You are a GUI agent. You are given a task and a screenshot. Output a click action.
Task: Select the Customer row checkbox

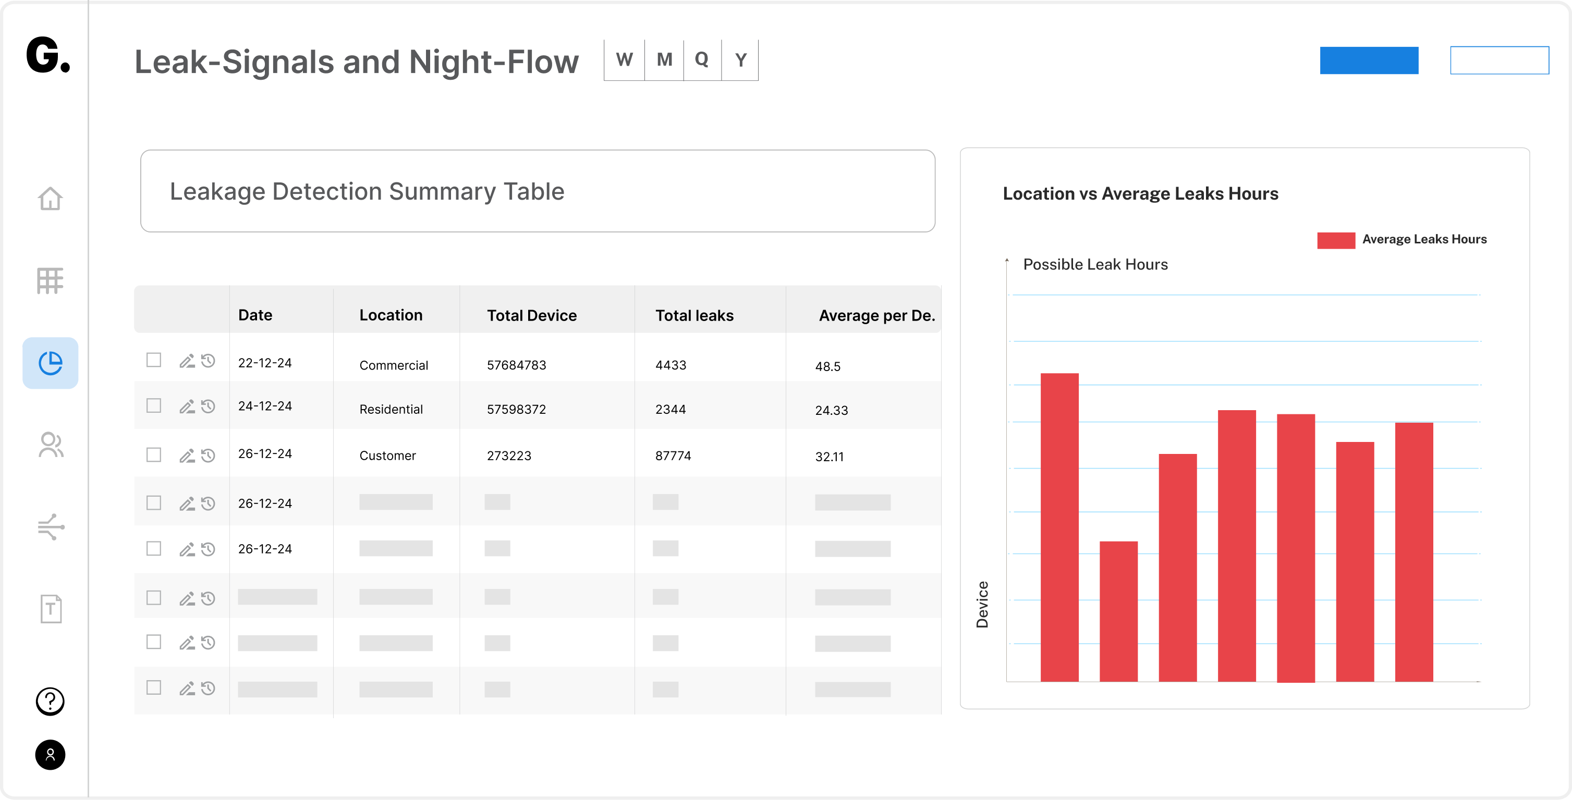154,455
